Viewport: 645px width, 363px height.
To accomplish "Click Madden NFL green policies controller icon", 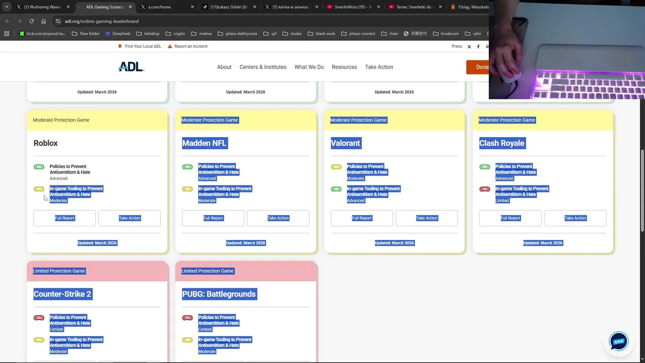I will click(x=187, y=167).
